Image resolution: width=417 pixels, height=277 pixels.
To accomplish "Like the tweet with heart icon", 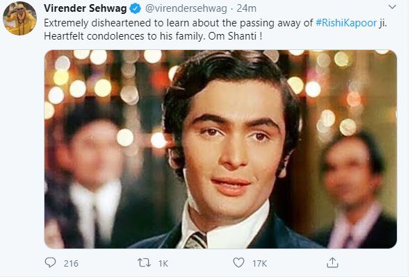I will pos(238,262).
